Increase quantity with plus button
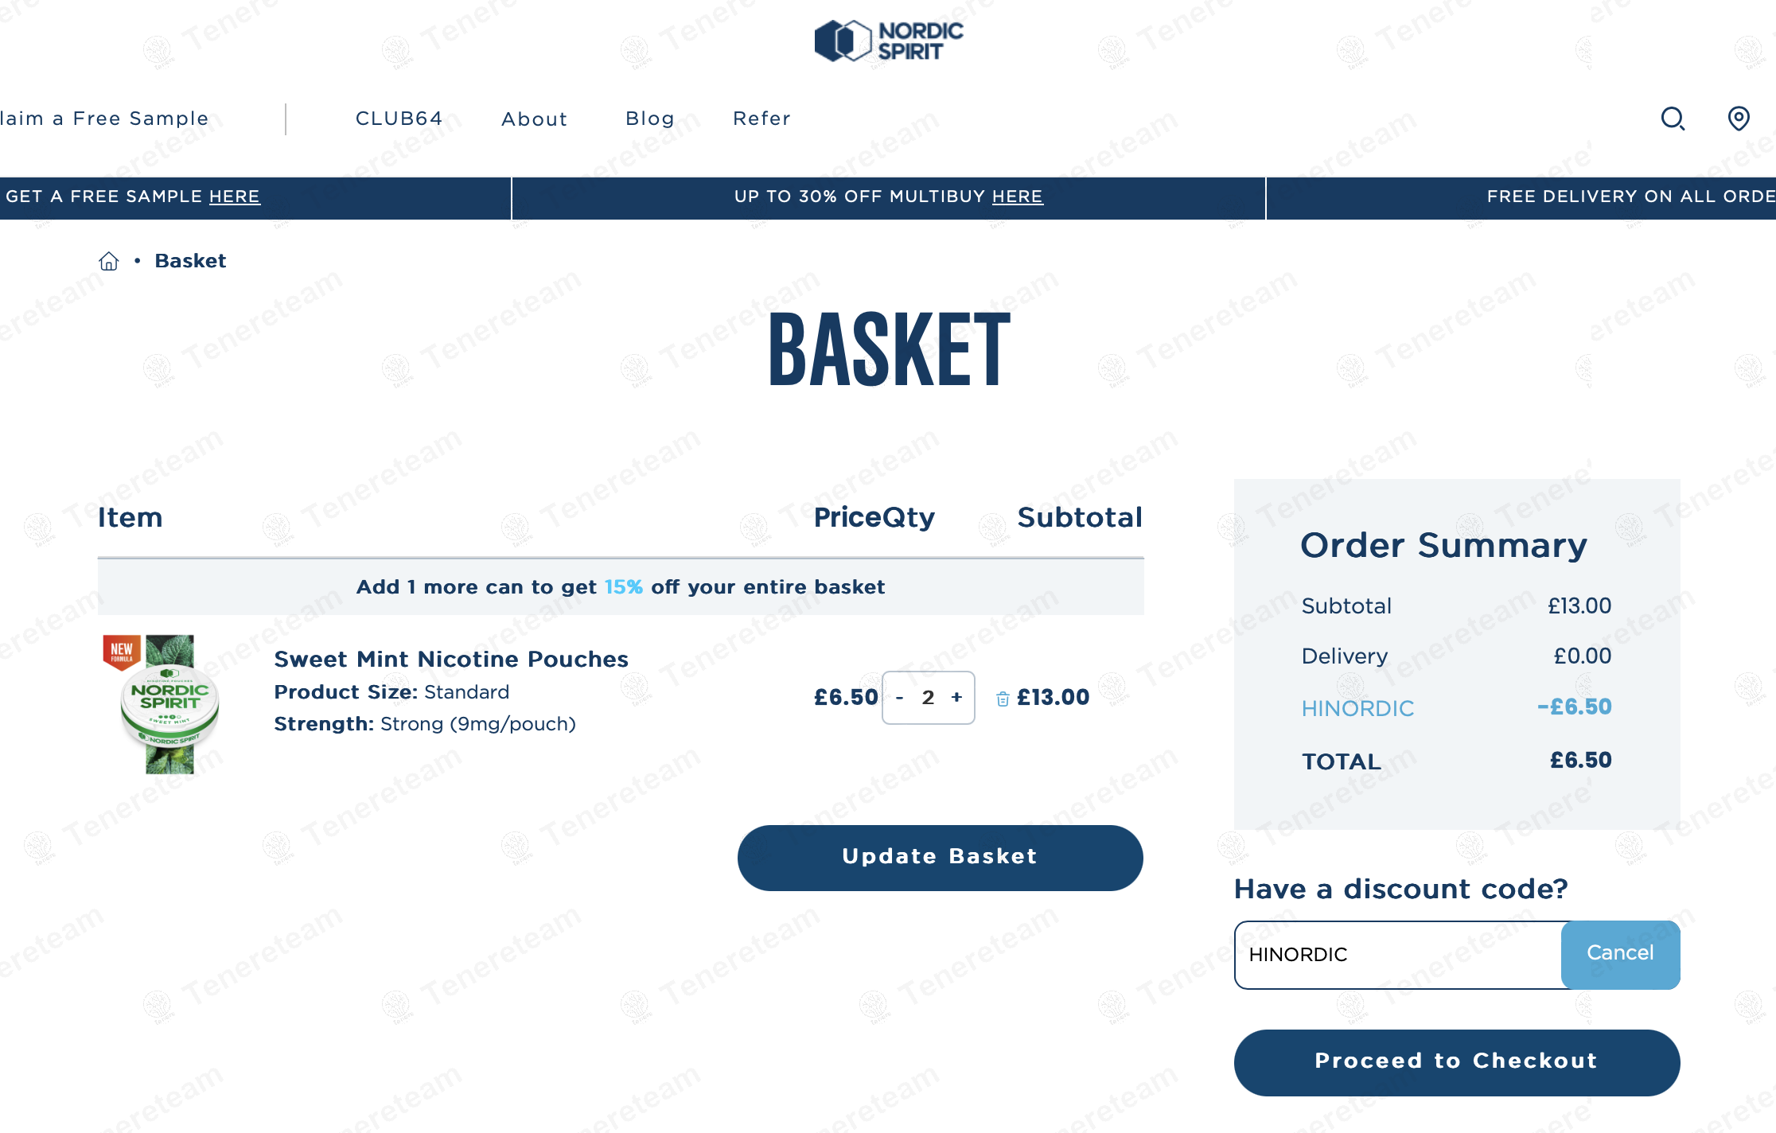This screenshot has width=1776, height=1133. coord(956,697)
